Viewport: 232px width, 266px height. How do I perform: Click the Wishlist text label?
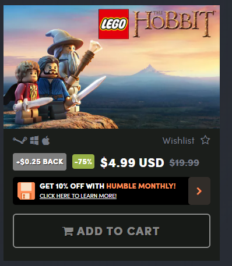[x=178, y=140]
